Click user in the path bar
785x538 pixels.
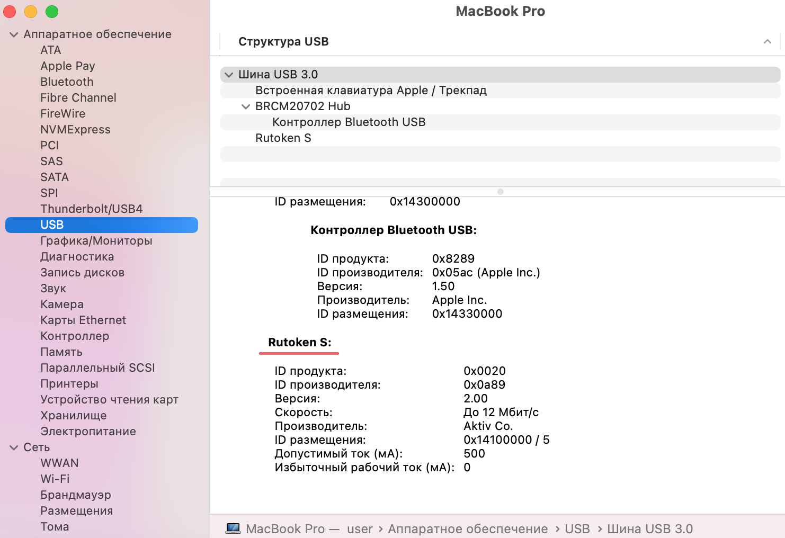[360, 528]
